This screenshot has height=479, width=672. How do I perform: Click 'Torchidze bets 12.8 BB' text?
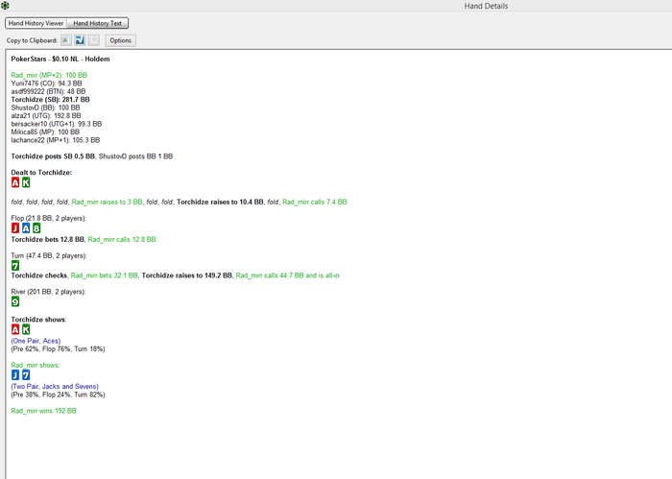pos(48,240)
